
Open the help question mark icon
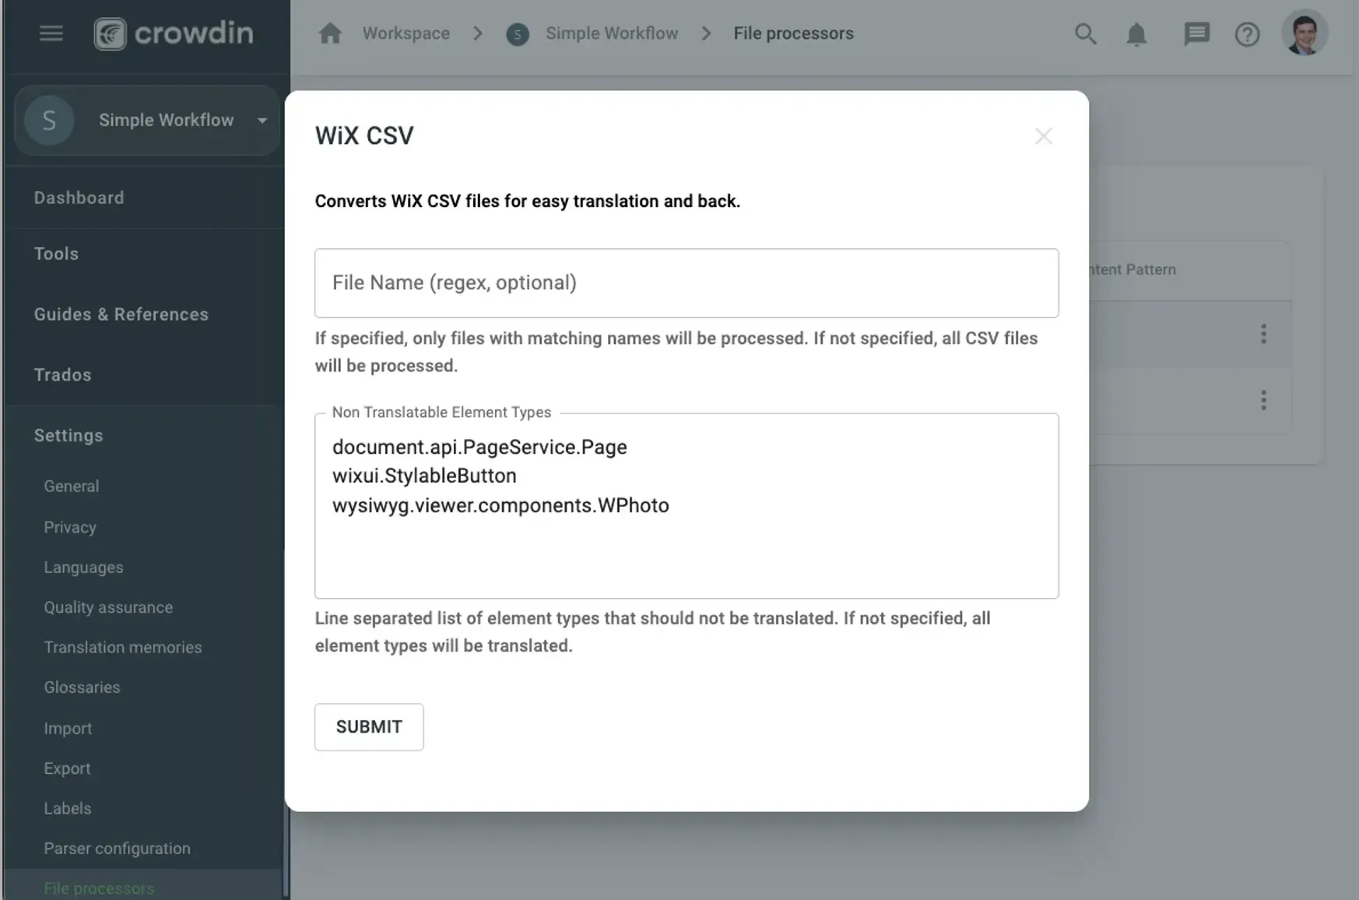click(1247, 34)
